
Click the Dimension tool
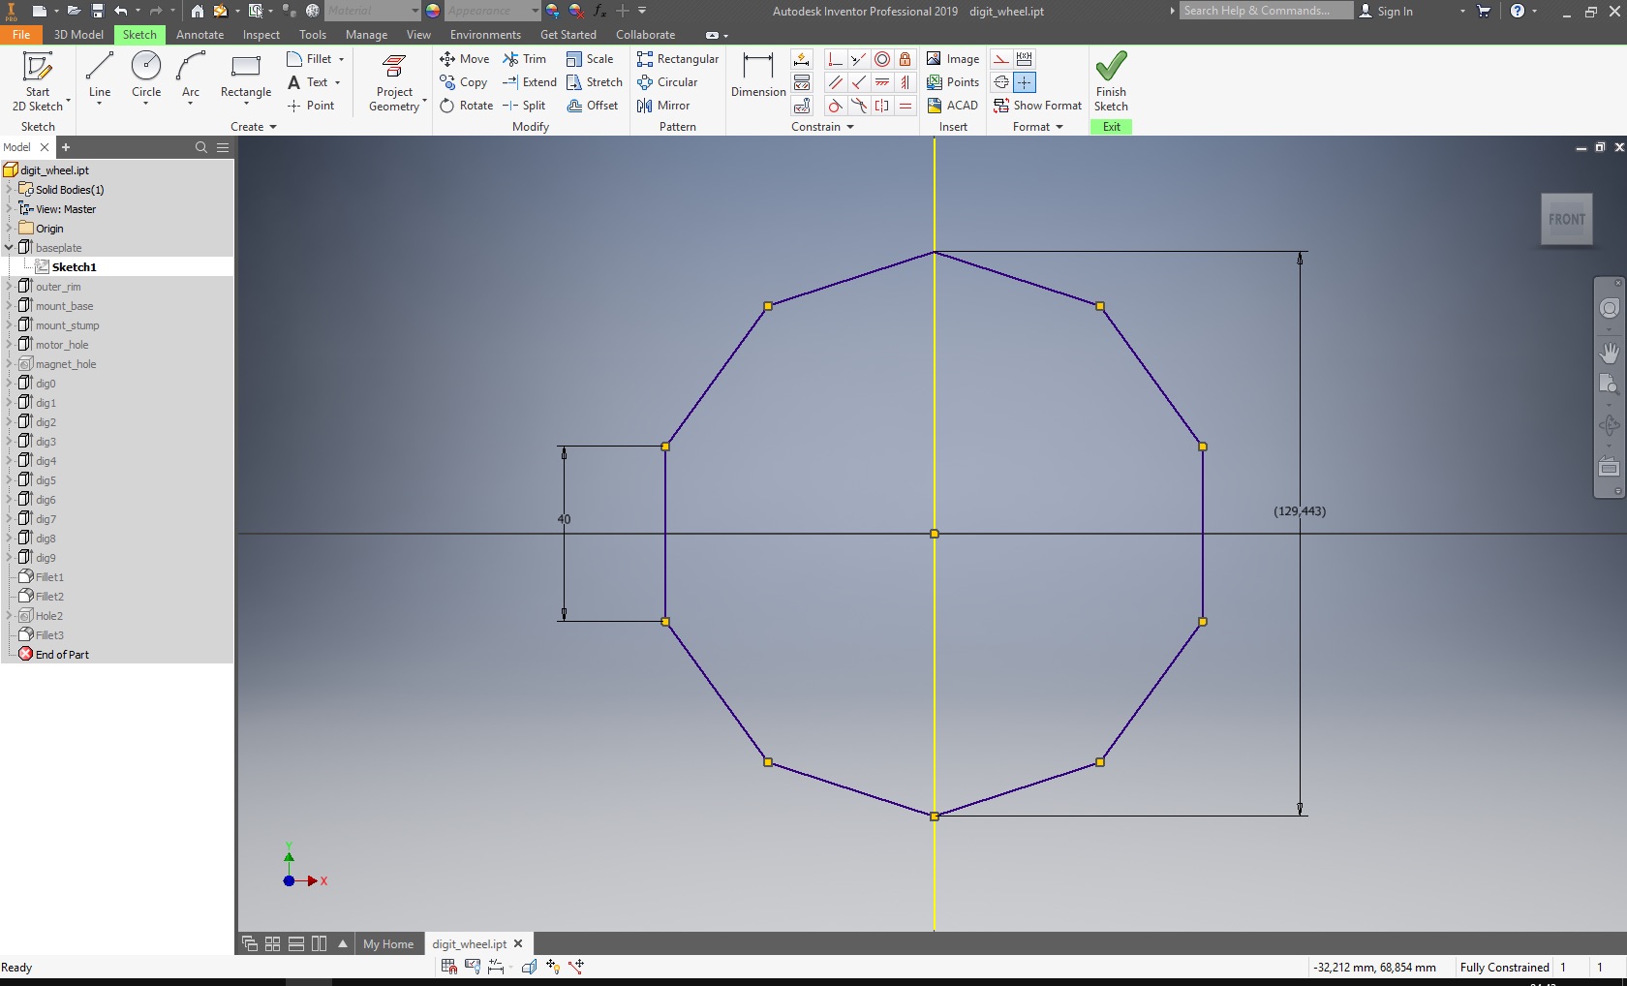tap(758, 76)
